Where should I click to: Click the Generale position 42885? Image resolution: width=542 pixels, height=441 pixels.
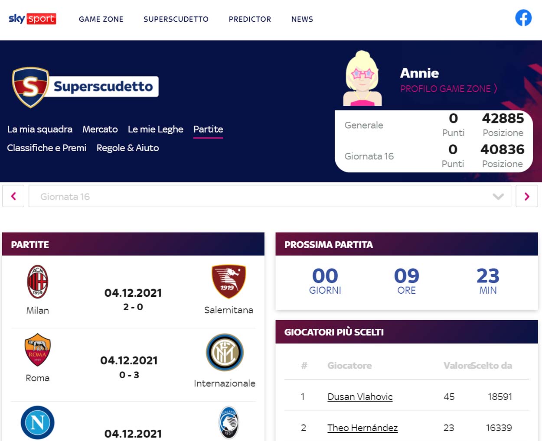pos(503,118)
